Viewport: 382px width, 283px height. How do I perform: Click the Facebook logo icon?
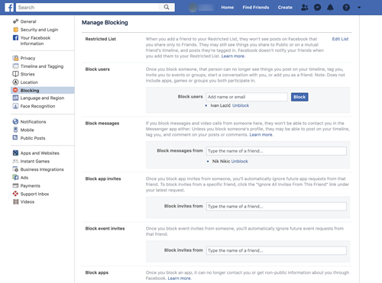9,8
